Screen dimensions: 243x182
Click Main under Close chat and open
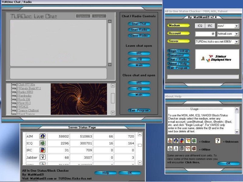click(x=139, y=95)
